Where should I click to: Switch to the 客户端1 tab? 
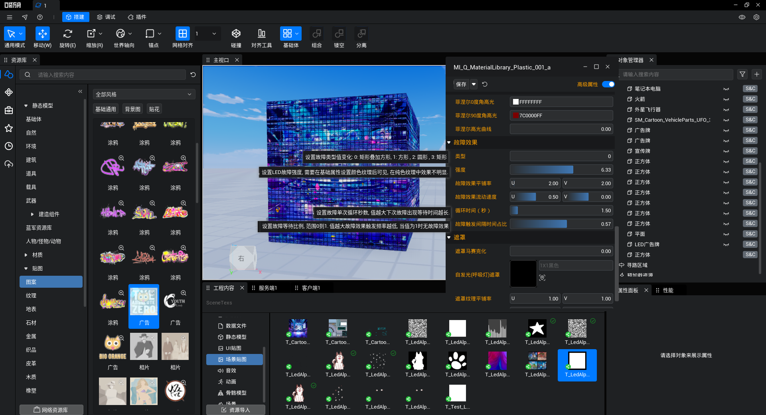pyautogui.click(x=311, y=288)
